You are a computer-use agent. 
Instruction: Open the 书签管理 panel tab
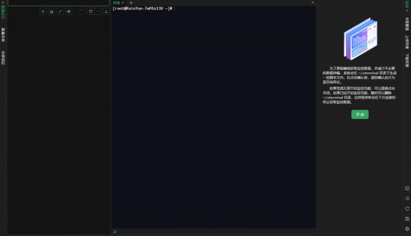pyautogui.click(x=407, y=23)
